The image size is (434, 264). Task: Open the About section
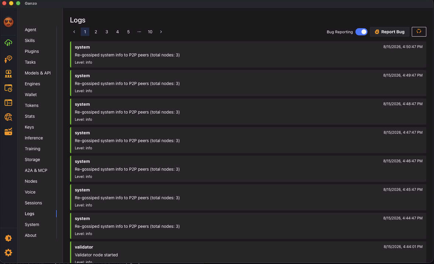click(x=30, y=235)
